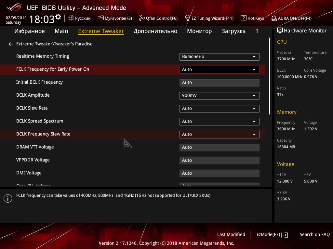Open Realtime Memory Timing dropdown

[x=220, y=57]
